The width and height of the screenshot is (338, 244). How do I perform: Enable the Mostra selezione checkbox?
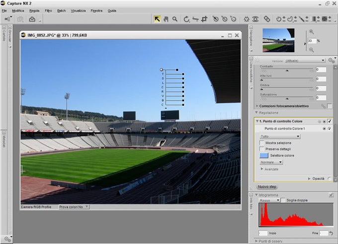[261, 143]
